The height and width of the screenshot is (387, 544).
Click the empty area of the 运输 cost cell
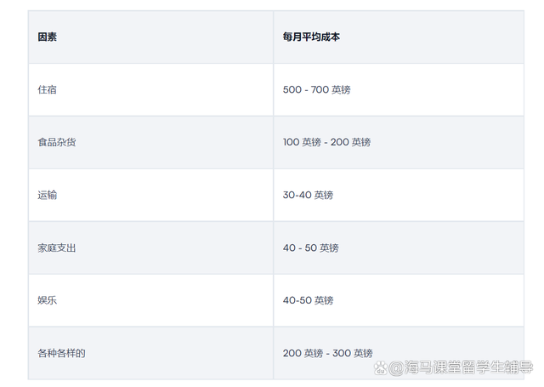(x=430, y=195)
